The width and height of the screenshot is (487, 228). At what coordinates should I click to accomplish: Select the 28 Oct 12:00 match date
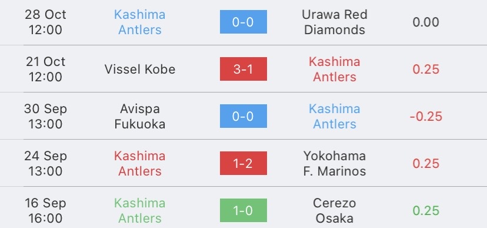coord(45,22)
